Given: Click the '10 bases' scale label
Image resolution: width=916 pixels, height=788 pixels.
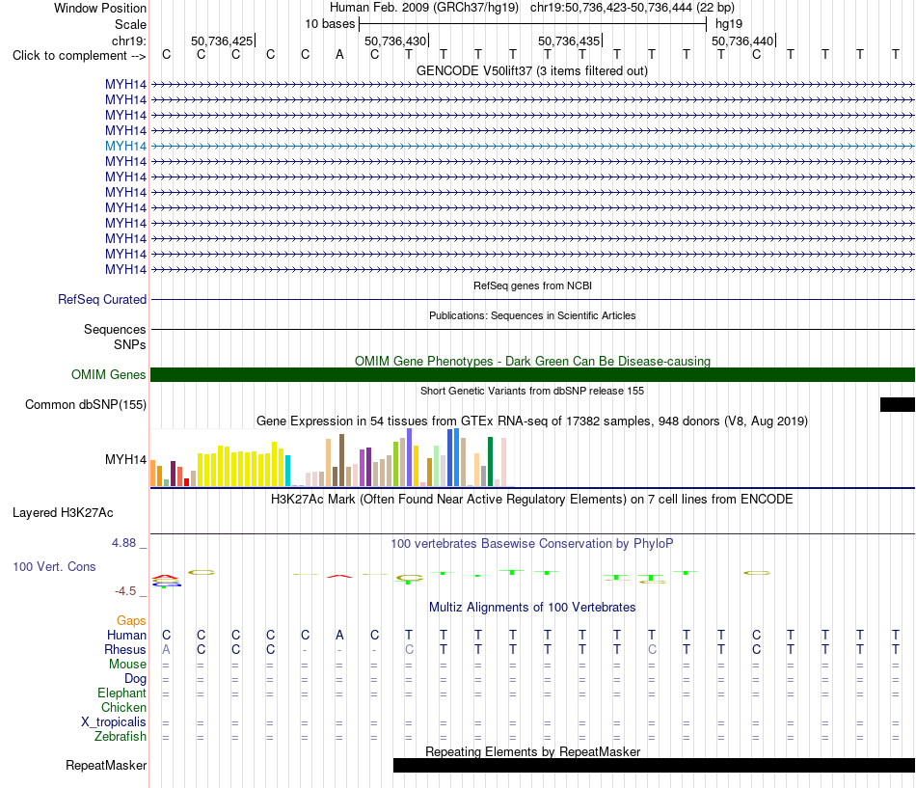Looking at the screenshot, I should pos(330,24).
